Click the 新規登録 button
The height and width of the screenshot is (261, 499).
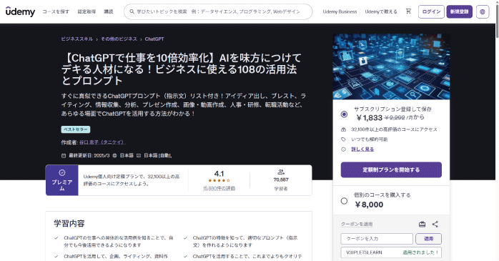click(459, 11)
